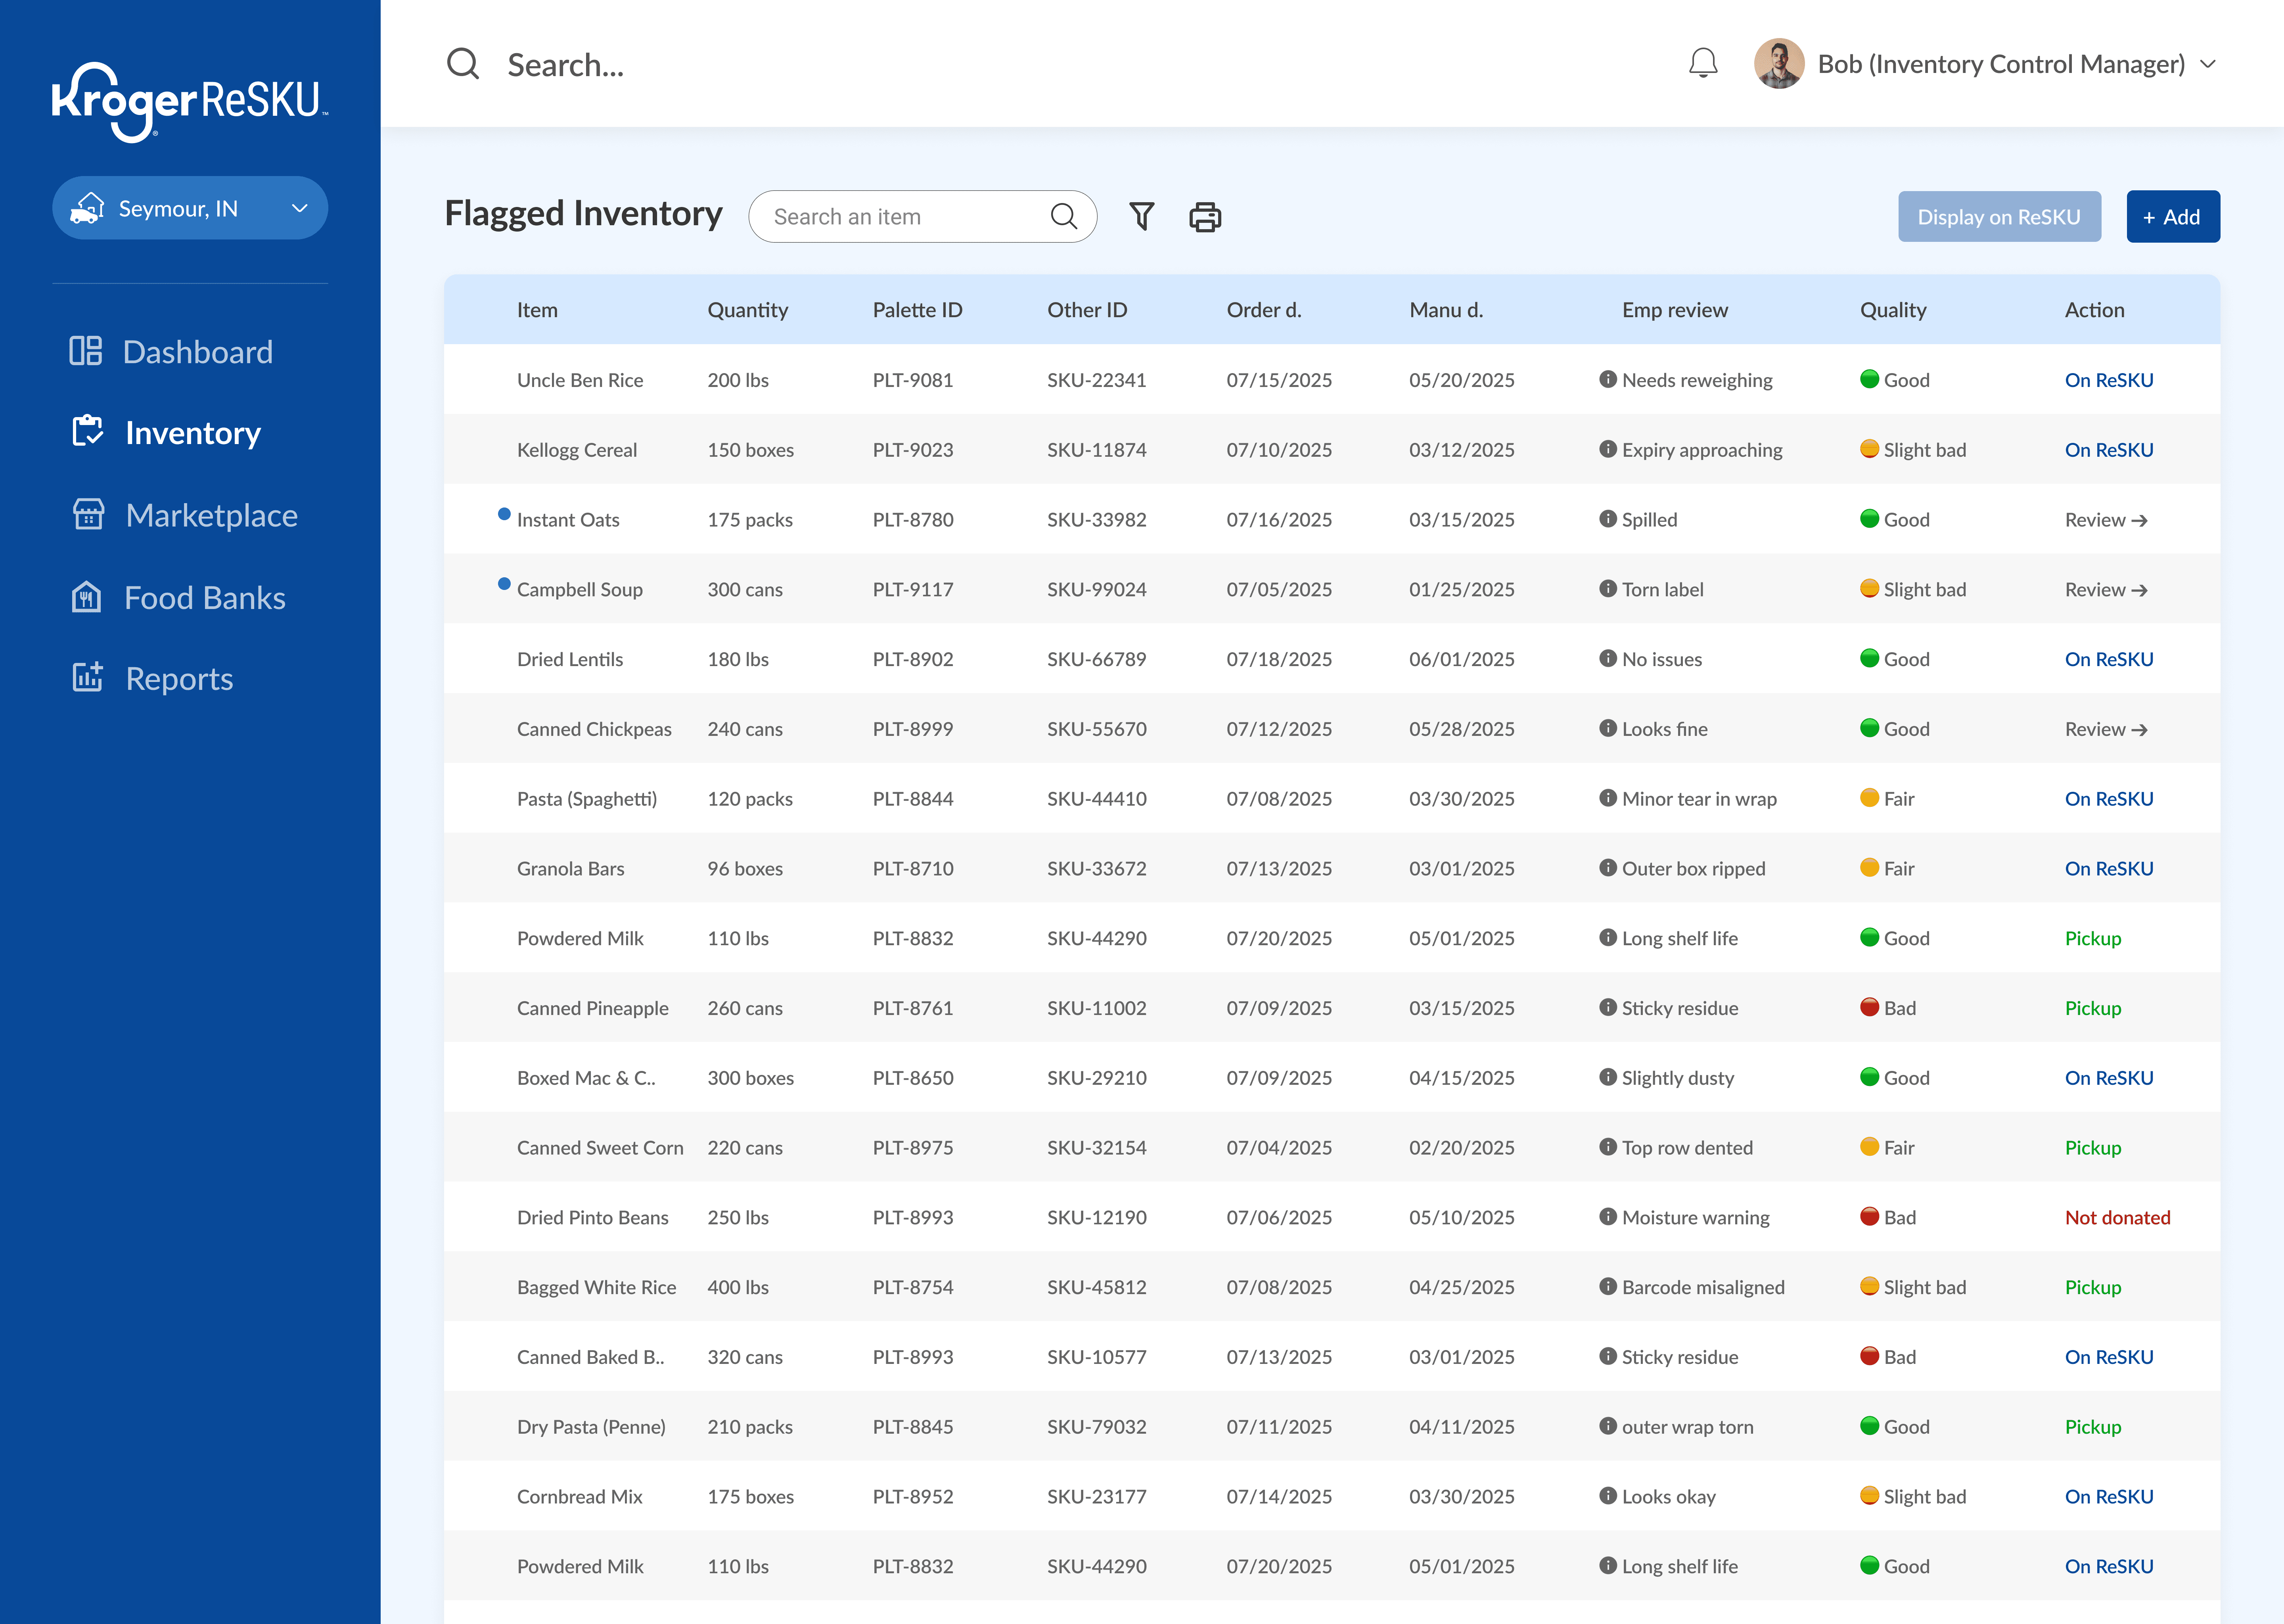Click magnifier icon in item search box

1063,216
